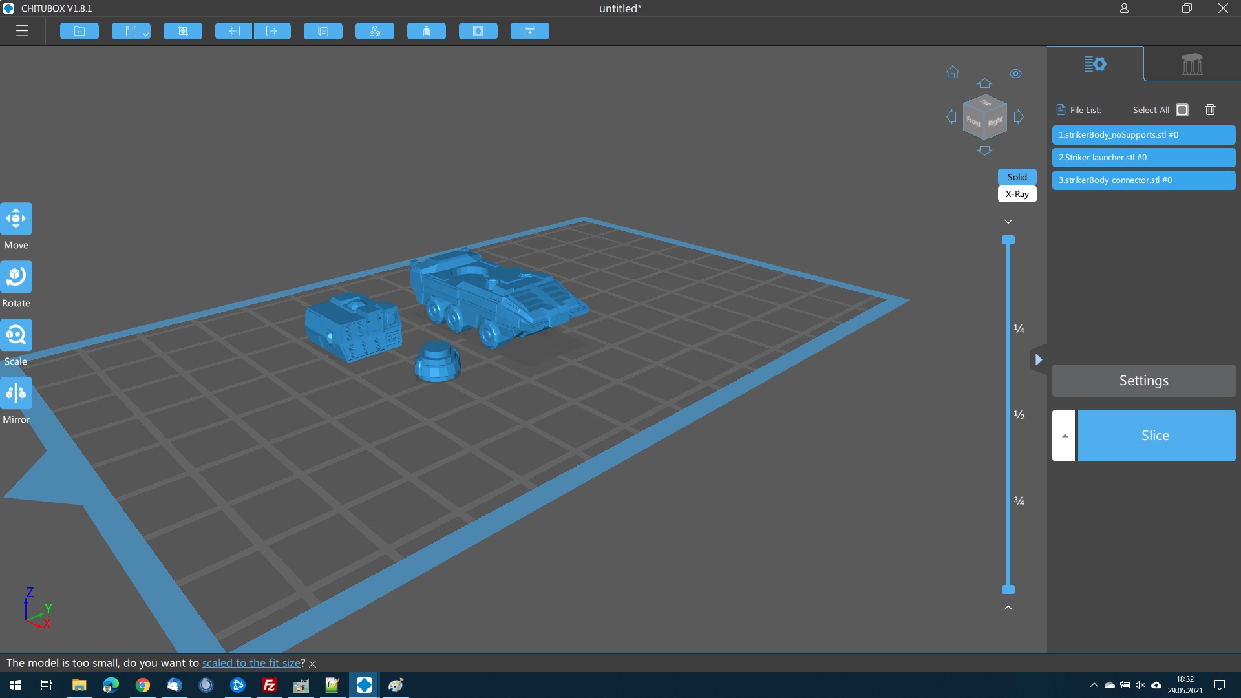
Task: Collapse the right side panel arrow
Action: point(1038,360)
